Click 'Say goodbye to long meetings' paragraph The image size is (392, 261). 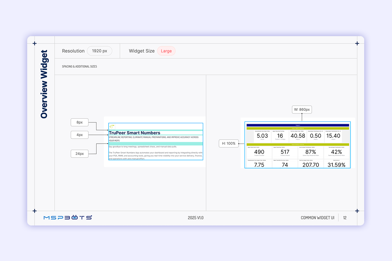(x=143, y=147)
